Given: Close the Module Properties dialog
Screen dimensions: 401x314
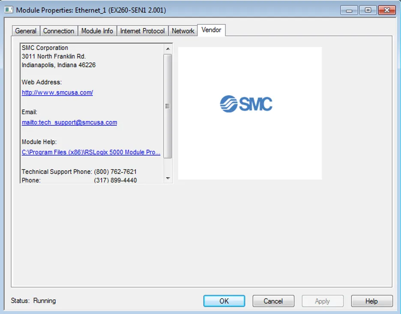Looking at the screenshot, I should (x=387, y=10).
